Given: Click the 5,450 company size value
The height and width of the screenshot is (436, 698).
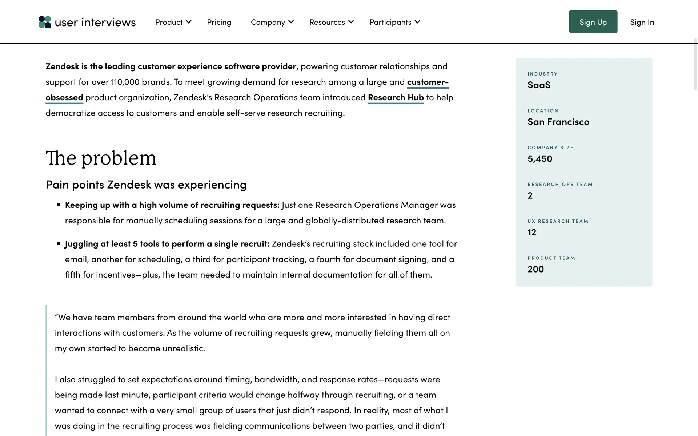Looking at the screenshot, I should (539, 159).
